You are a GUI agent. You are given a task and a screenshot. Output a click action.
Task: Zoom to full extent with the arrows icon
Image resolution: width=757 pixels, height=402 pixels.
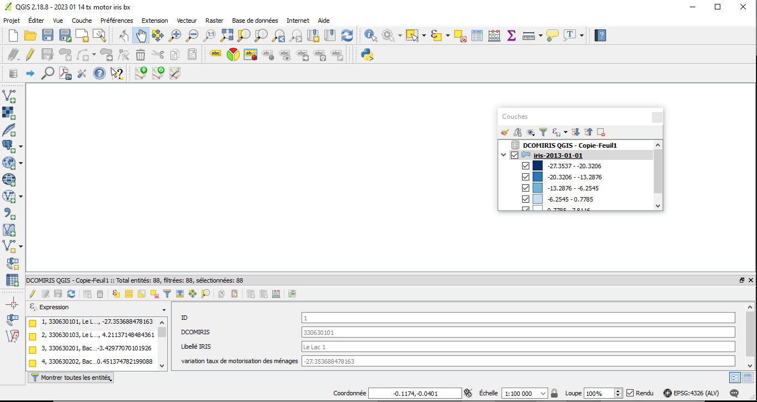[227, 36]
